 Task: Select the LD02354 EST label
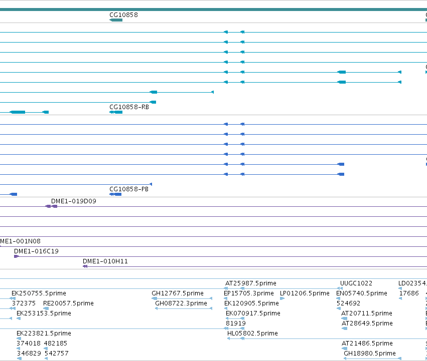[x=412, y=283]
